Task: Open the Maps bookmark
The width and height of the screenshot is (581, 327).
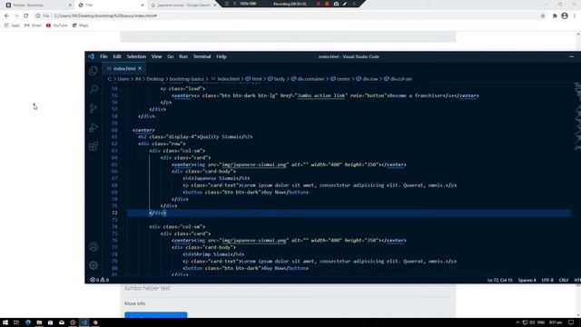Action: tap(81, 25)
